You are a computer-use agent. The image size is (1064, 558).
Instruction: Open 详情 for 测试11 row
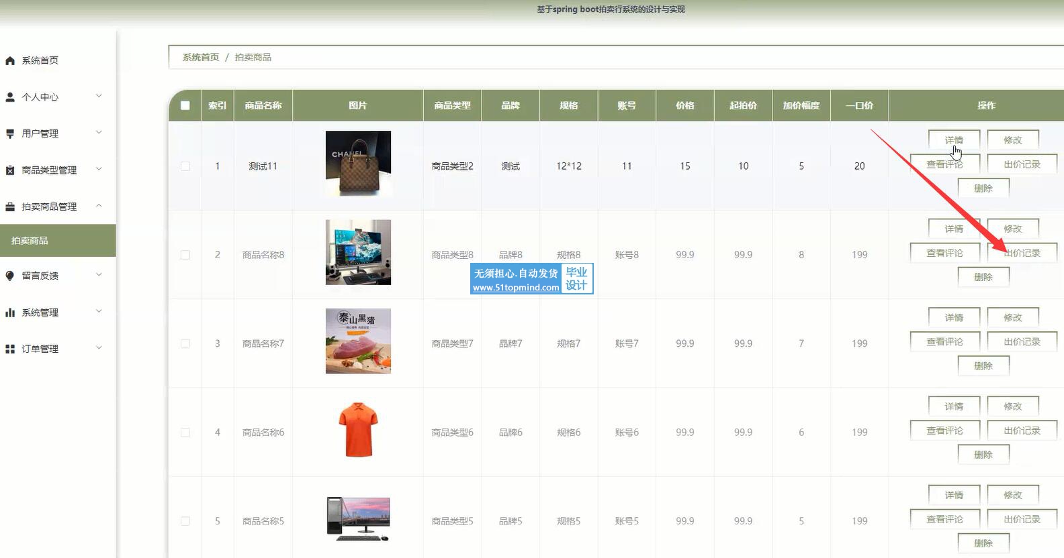[x=954, y=139]
